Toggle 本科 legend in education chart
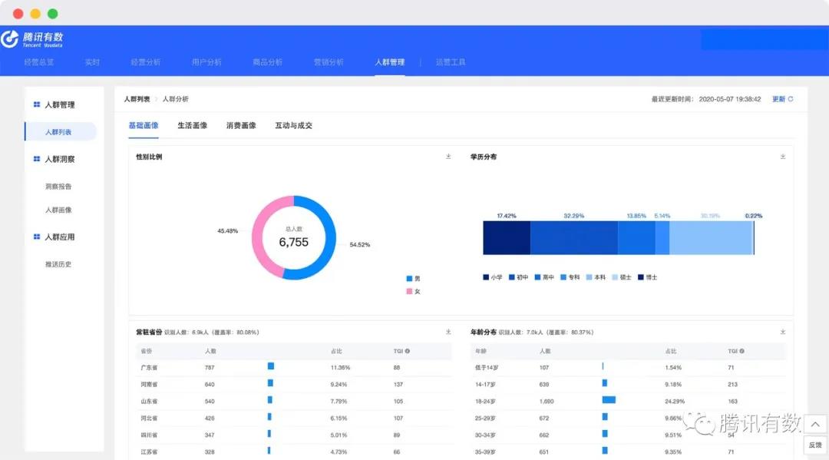Screen dimensions: 829x460 click(x=596, y=277)
